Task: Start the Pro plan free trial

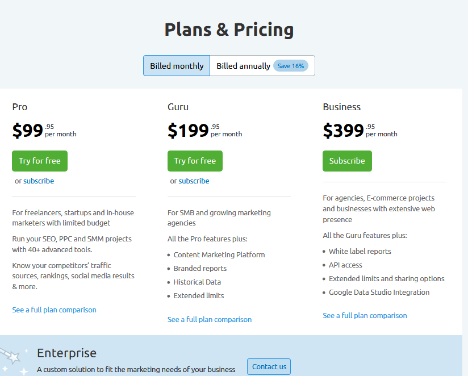Action: tap(40, 161)
